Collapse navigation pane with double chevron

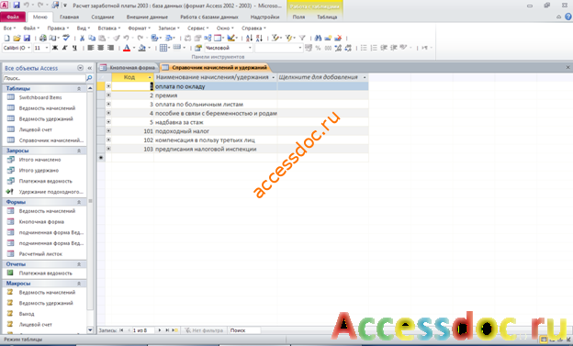point(90,68)
